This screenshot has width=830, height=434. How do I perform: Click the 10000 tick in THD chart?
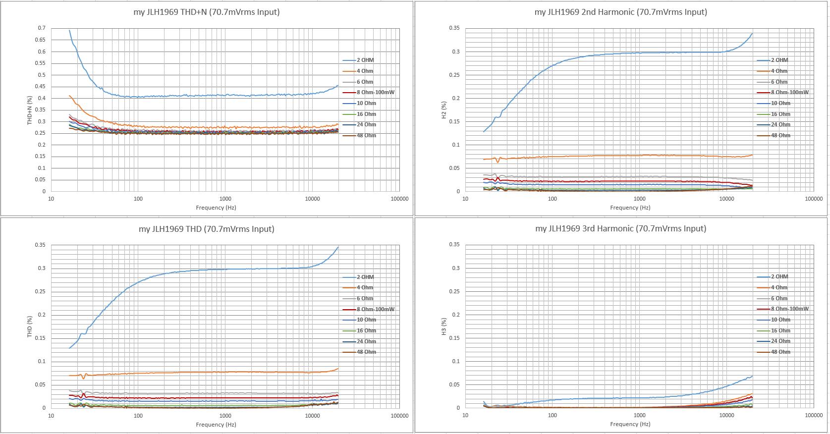[x=313, y=416]
